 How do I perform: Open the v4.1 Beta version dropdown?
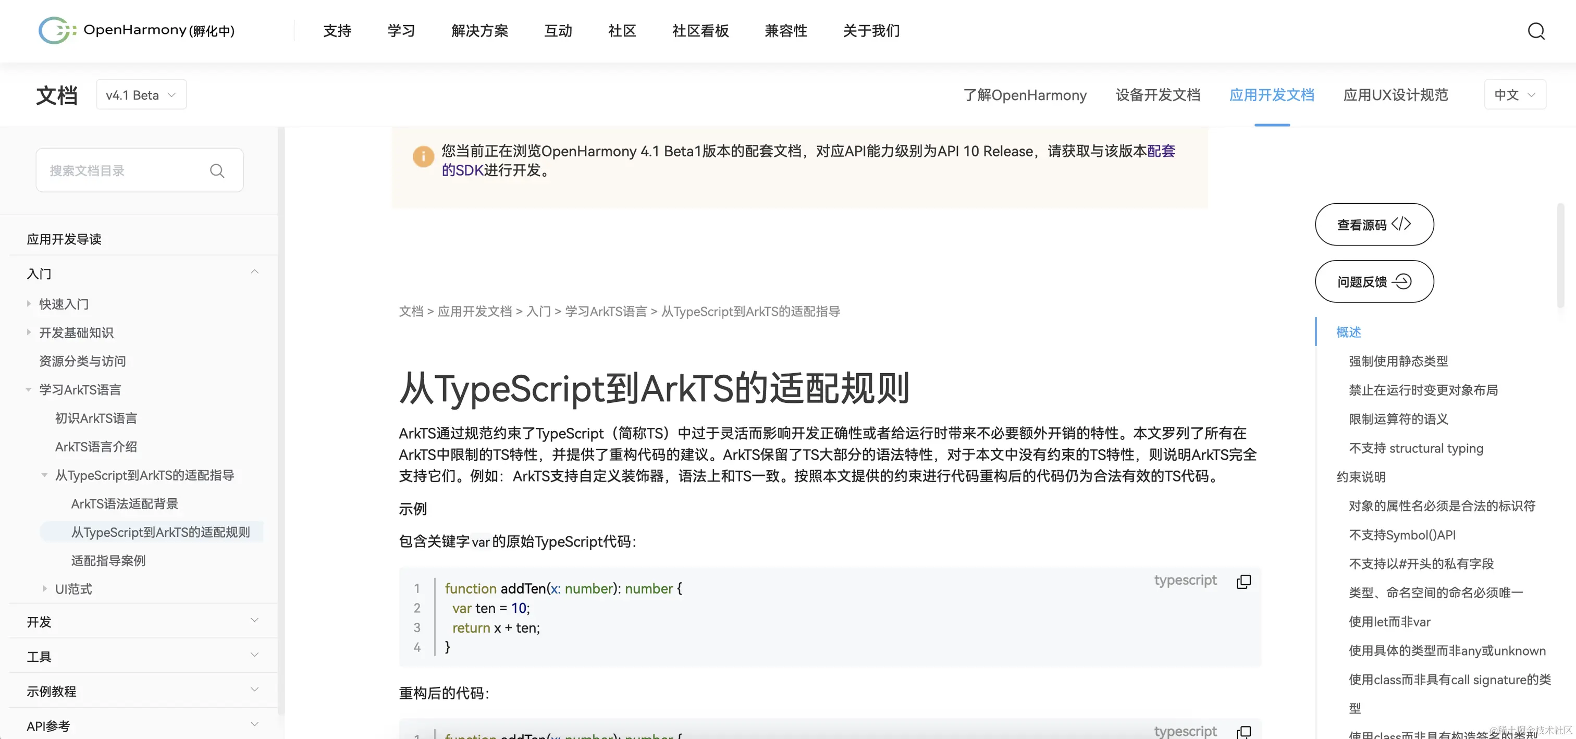coord(141,95)
